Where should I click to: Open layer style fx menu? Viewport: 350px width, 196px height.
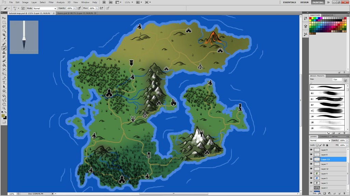pos(320,194)
